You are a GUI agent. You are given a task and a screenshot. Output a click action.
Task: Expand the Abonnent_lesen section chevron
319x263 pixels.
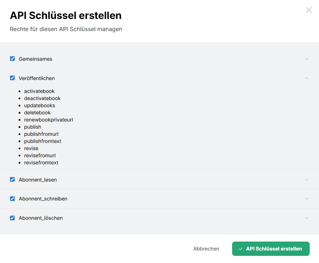point(307,180)
